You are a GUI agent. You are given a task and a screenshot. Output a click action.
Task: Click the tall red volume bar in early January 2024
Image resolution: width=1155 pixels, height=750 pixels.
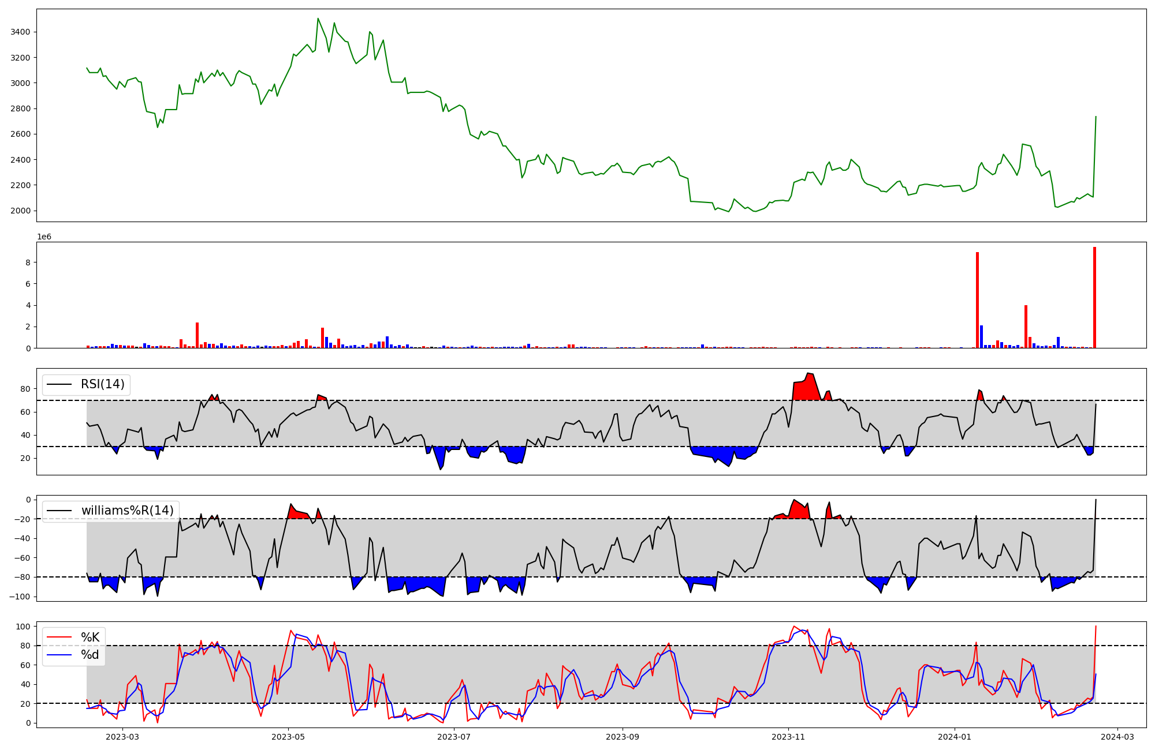(977, 300)
